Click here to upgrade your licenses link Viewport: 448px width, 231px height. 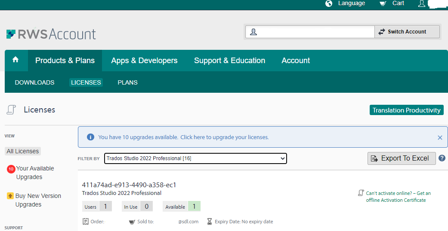pyautogui.click(x=225, y=137)
